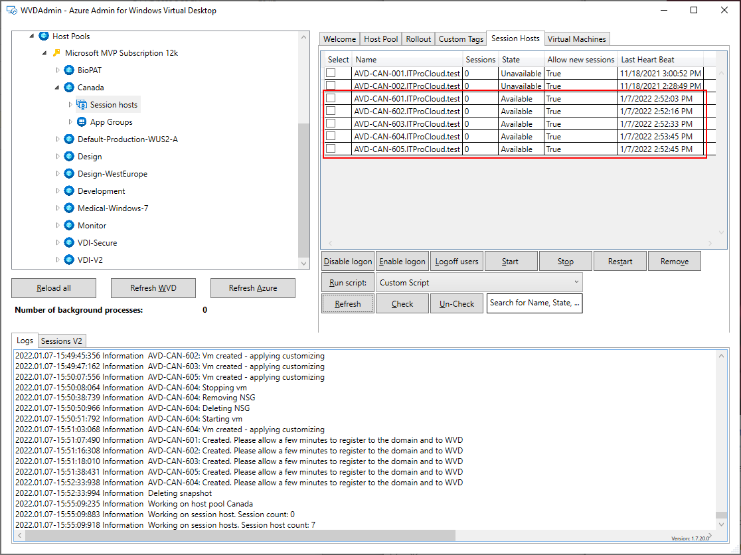
Task: Collapse the Host Pools tree node
Action: click(x=32, y=37)
